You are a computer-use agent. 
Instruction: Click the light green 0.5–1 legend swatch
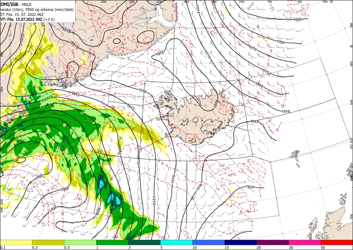tap(80, 242)
